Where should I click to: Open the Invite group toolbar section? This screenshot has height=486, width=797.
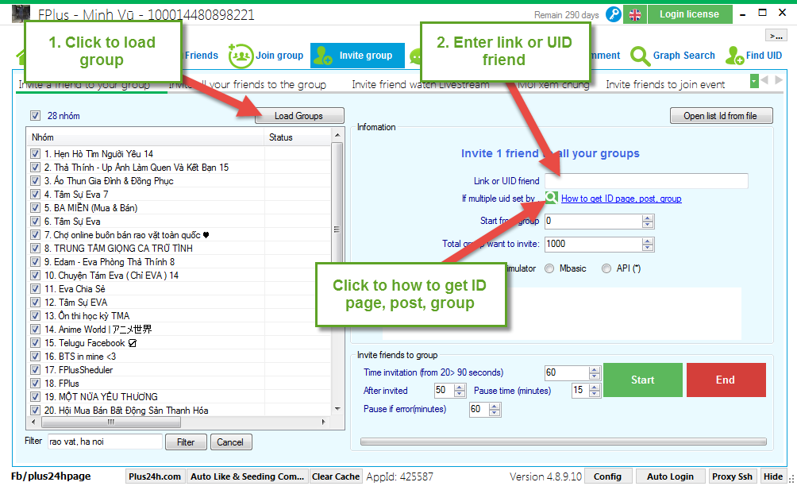pyautogui.click(x=357, y=56)
